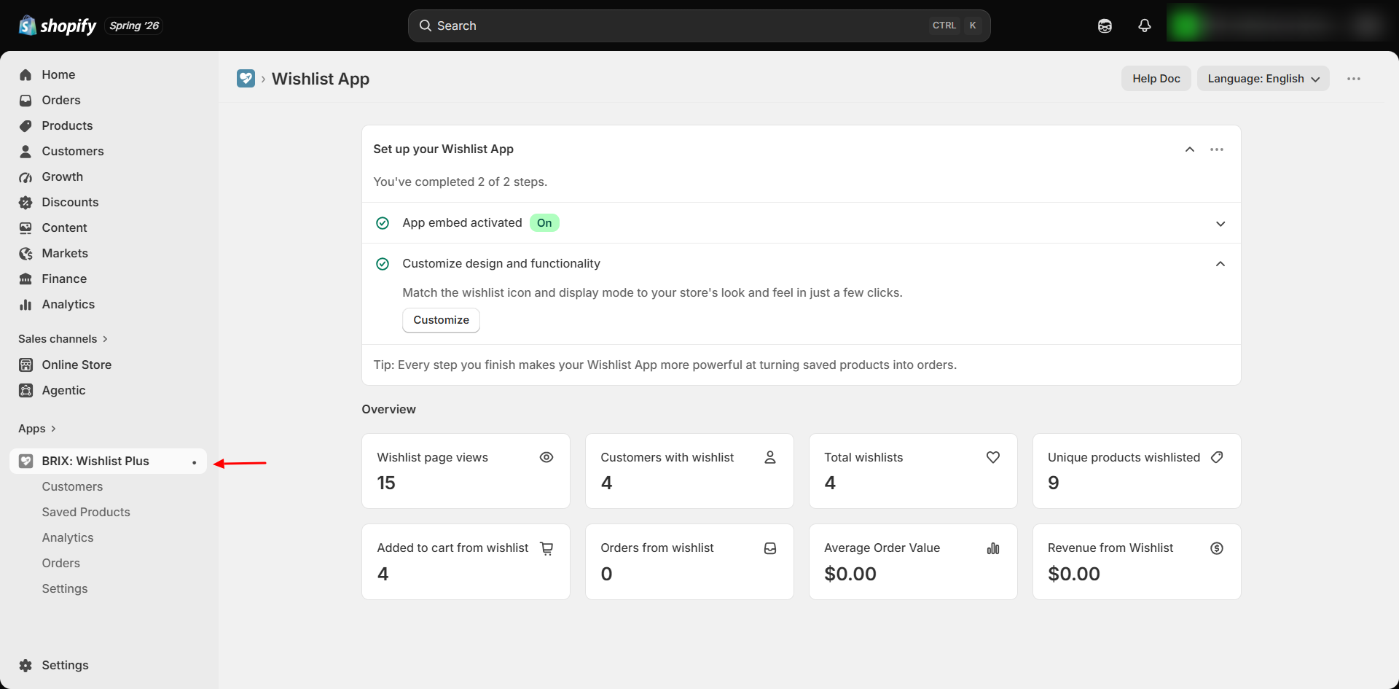Expand the Apps section in sidebar
The height and width of the screenshot is (689, 1399).
pos(37,429)
